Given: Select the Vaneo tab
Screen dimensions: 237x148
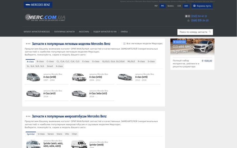Looking at the screenshot, I should [x=51, y=134].
